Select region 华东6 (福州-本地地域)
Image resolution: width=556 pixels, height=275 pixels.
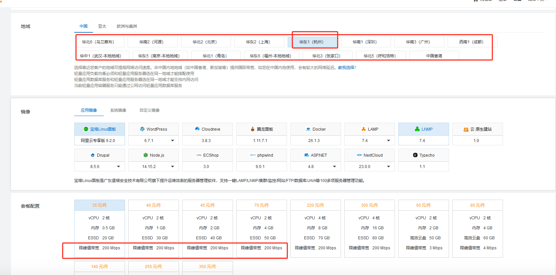click(272, 56)
